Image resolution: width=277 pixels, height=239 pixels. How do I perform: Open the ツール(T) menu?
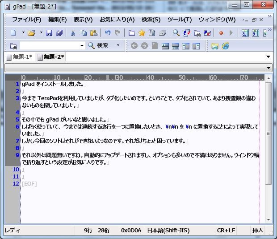tap(180, 20)
